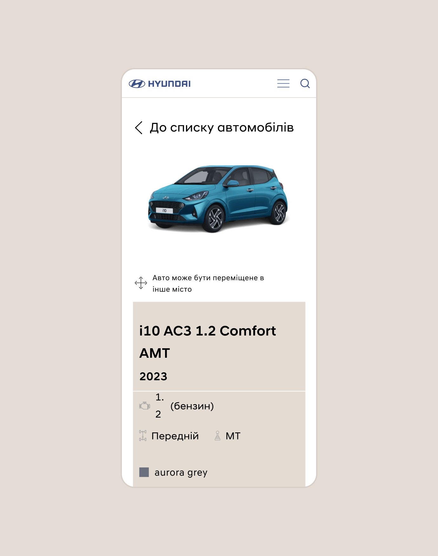Click the move-arrows relocation icon
Image resolution: width=438 pixels, height=556 pixels.
[141, 283]
